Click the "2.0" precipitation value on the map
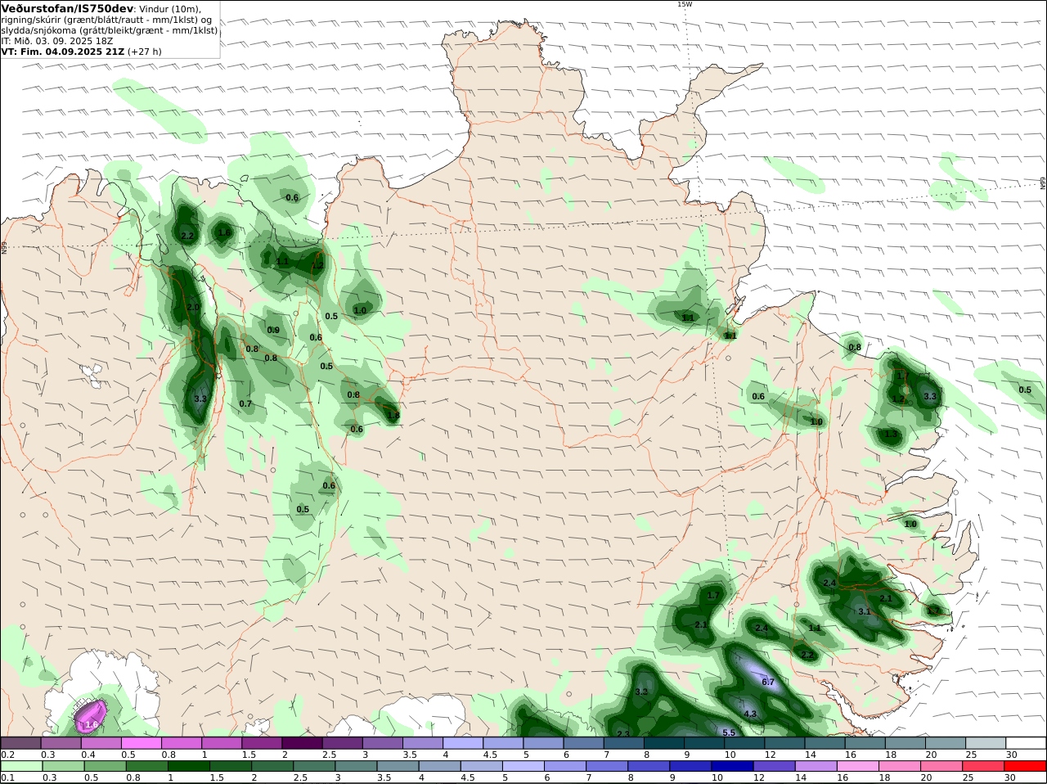1047x784 pixels. (x=193, y=307)
